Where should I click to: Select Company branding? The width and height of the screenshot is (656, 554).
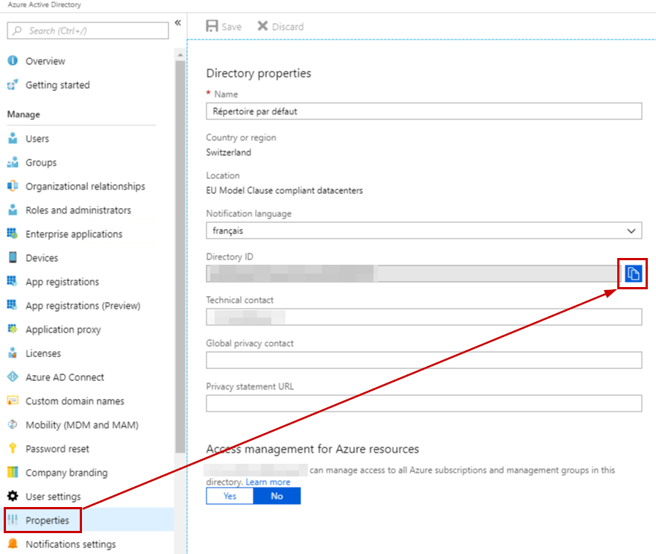click(66, 473)
